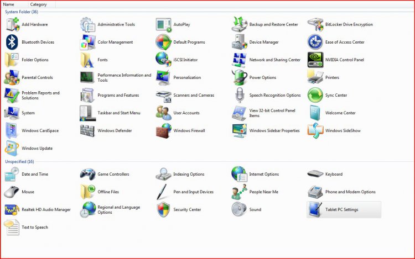Open Speech Recognition Options microphone icon
The width and height of the screenshot is (415, 259).
point(240,95)
